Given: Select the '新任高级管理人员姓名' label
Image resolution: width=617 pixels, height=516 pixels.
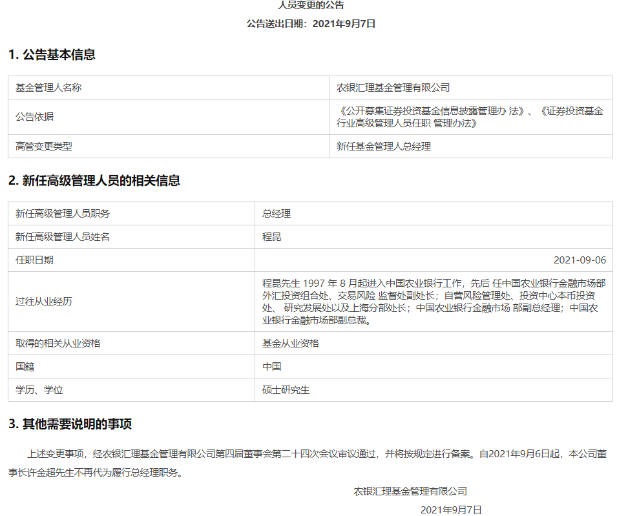Looking at the screenshot, I should click(x=63, y=237).
